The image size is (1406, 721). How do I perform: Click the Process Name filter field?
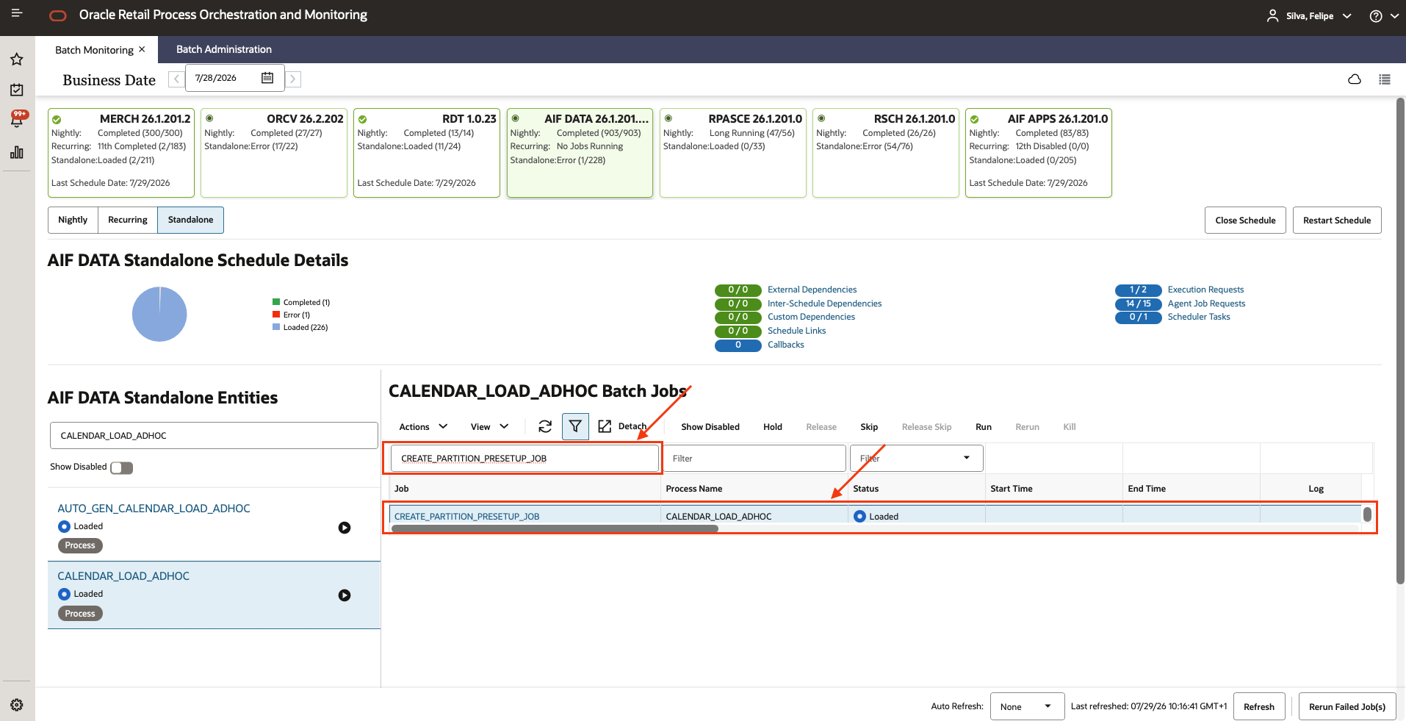[x=754, y=459]
